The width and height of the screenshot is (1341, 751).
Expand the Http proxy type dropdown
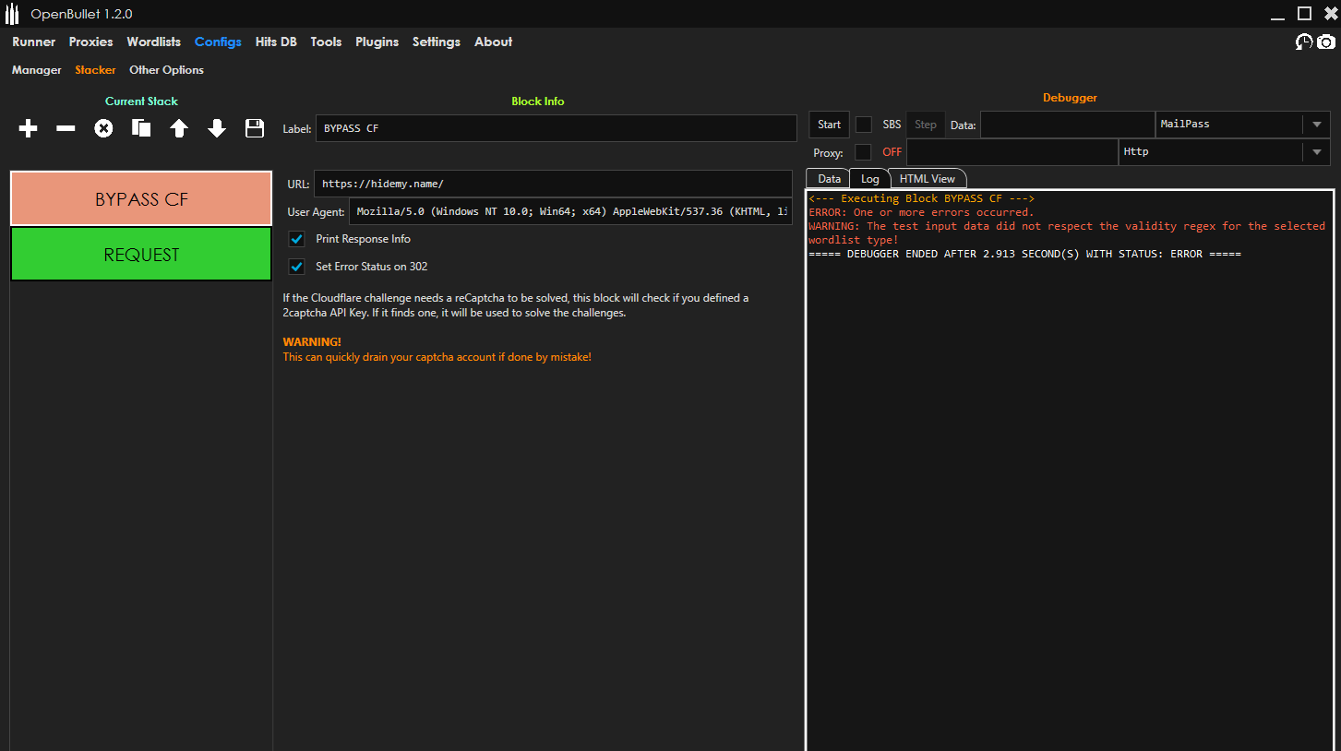[1317, 151]
